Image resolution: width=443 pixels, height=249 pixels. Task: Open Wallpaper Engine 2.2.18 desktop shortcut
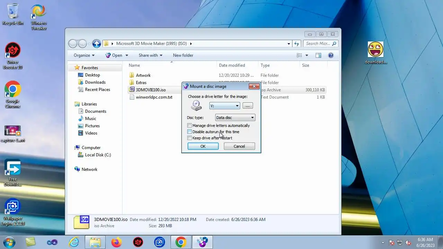click(13, 212)
